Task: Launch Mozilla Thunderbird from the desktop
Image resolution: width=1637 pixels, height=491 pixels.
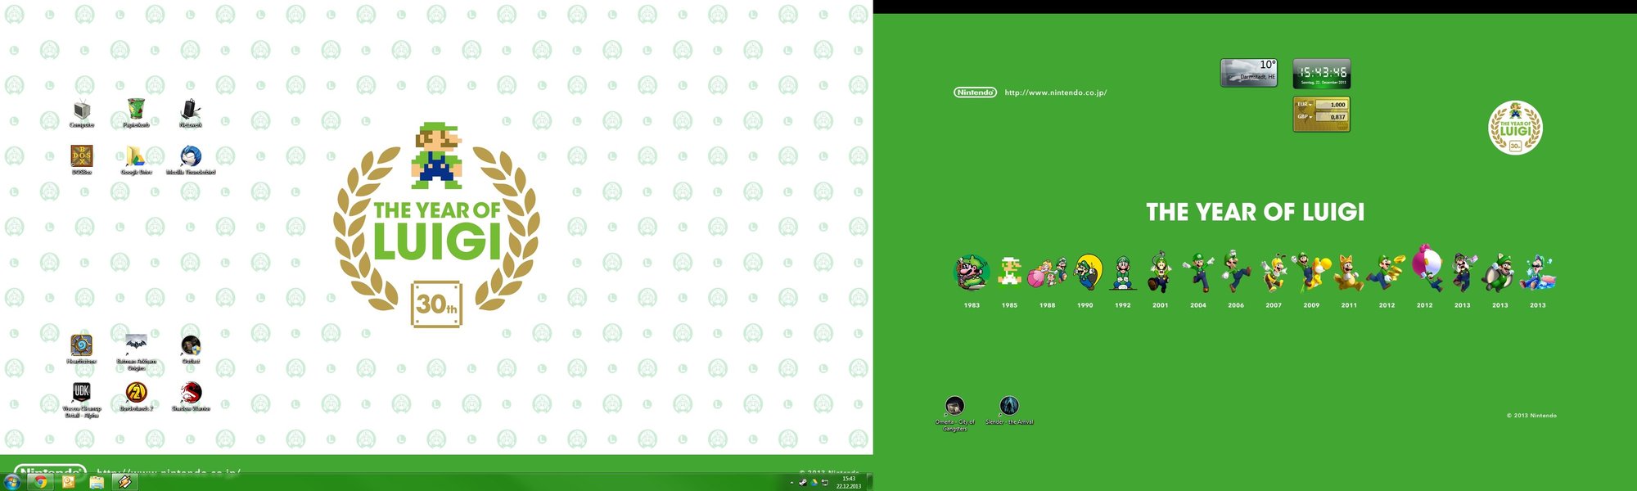Action: point(190,157)
